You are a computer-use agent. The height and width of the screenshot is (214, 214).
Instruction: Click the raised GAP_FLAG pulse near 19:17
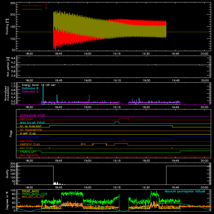coord(124,119)
